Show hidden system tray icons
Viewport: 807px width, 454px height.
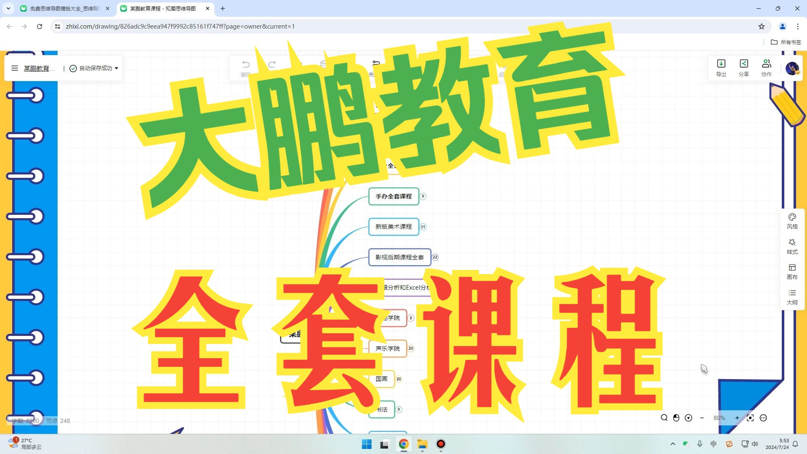(x=673, y=444)
